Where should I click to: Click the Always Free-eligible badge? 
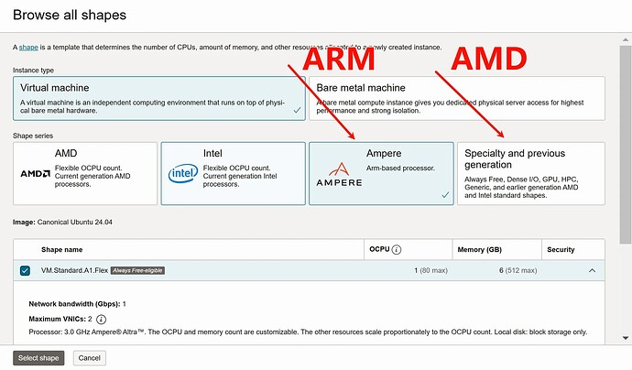tap(137, 270)
